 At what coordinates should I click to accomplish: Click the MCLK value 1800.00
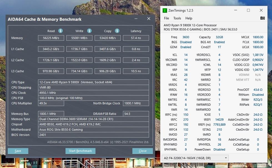point(258,37)
